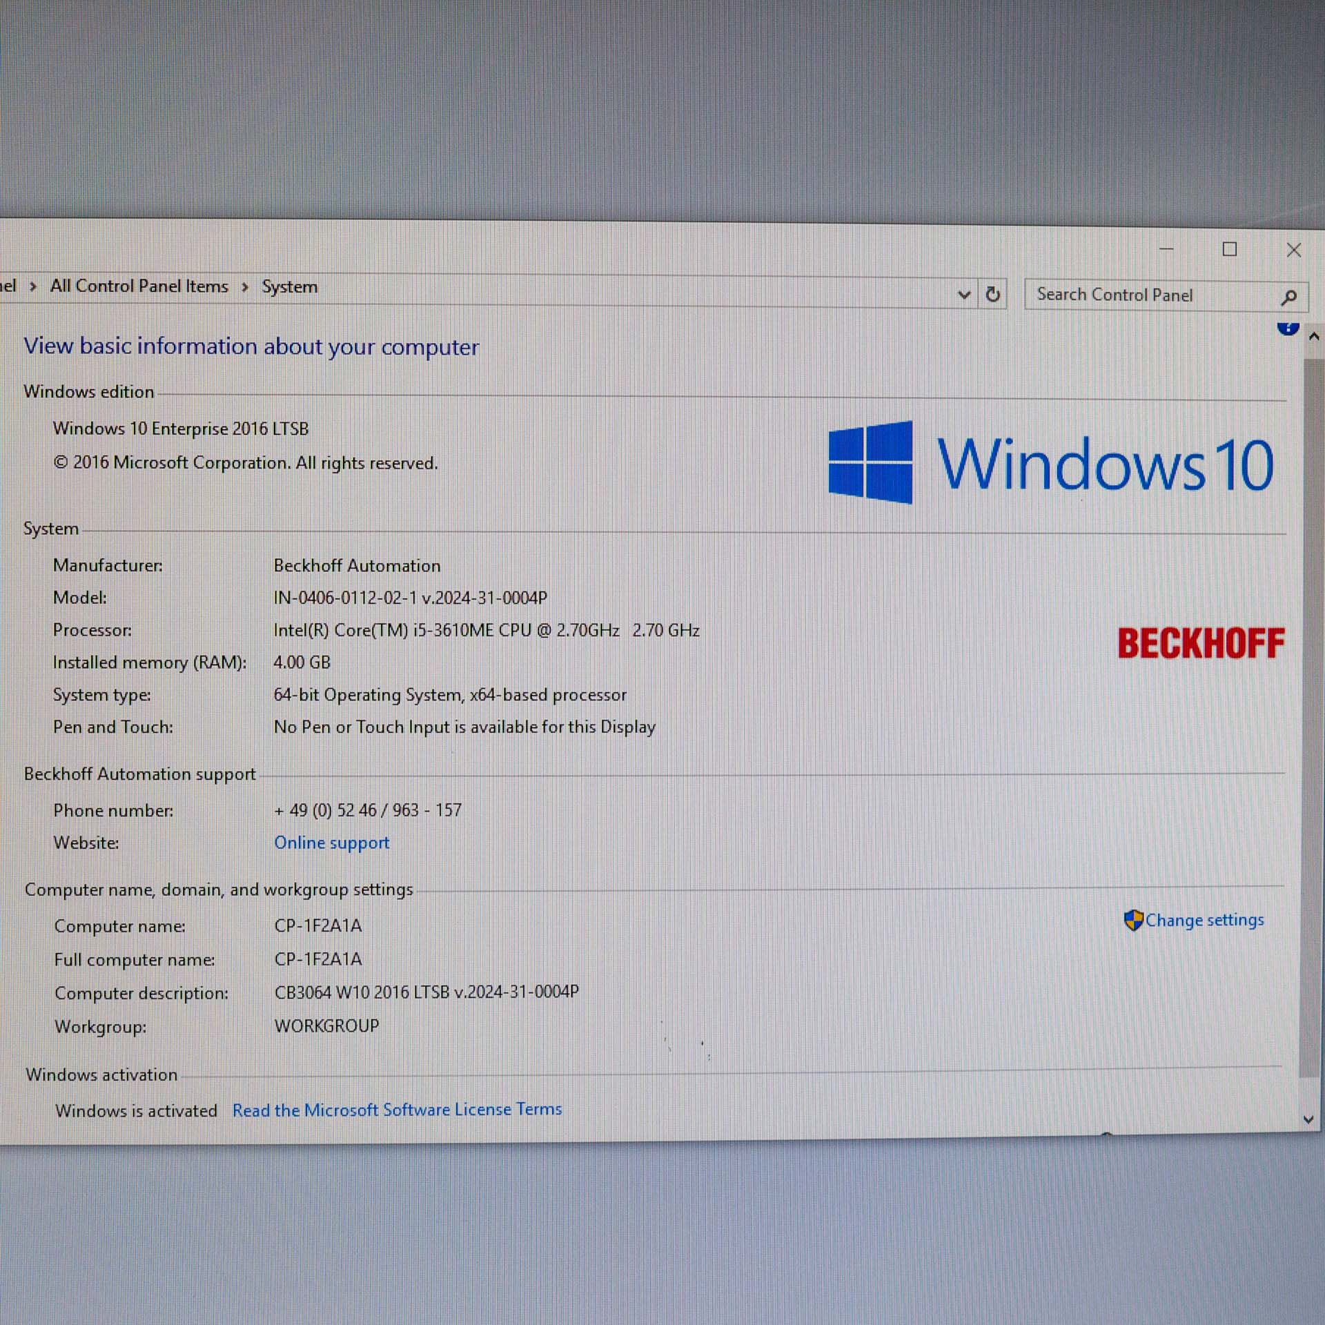1325x1325 pixels.
Task: Click the red Beckhoff logo
Action: pos(1201,643)
